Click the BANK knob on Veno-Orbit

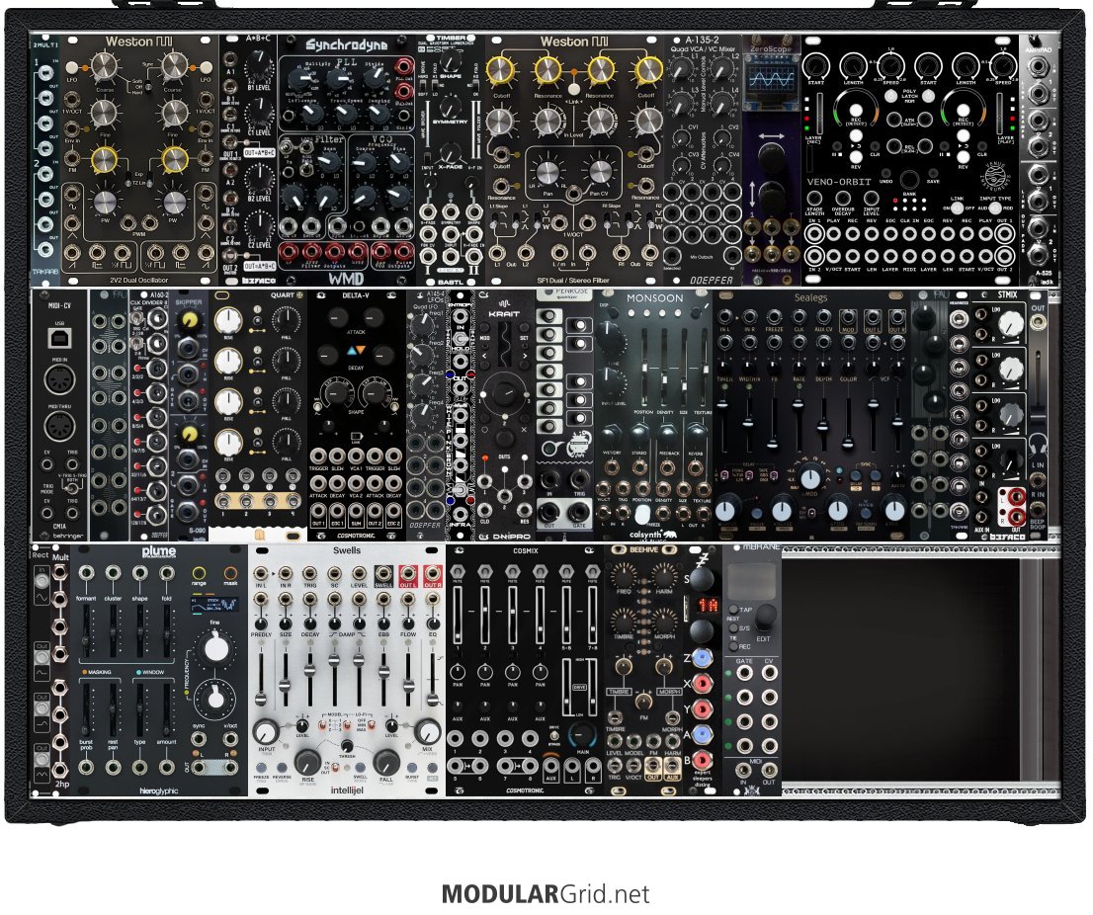(909, 180)
